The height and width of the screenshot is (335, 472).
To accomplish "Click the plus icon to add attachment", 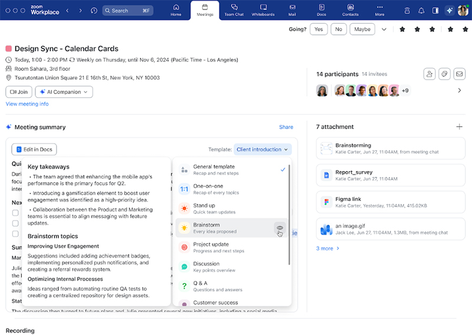I will 460,127.
